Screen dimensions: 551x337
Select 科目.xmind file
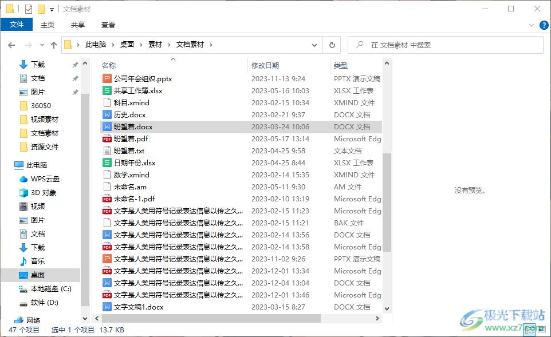(x=131, y=102)
